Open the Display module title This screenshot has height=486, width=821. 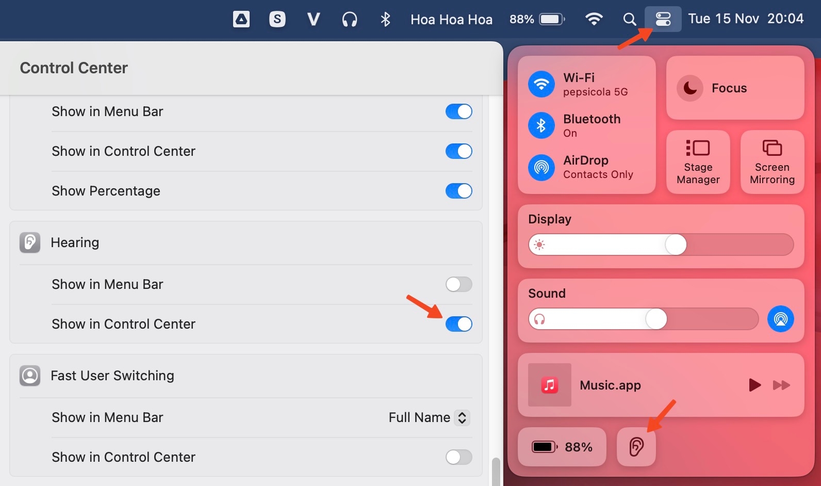550,219
